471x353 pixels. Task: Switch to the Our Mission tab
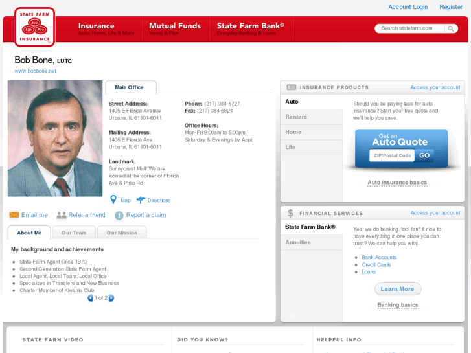click(122, 233)
